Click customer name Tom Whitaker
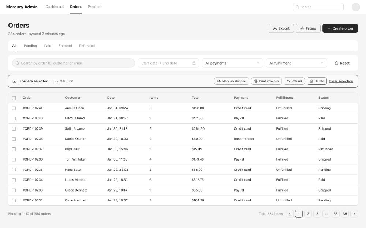 pos(75,159)
